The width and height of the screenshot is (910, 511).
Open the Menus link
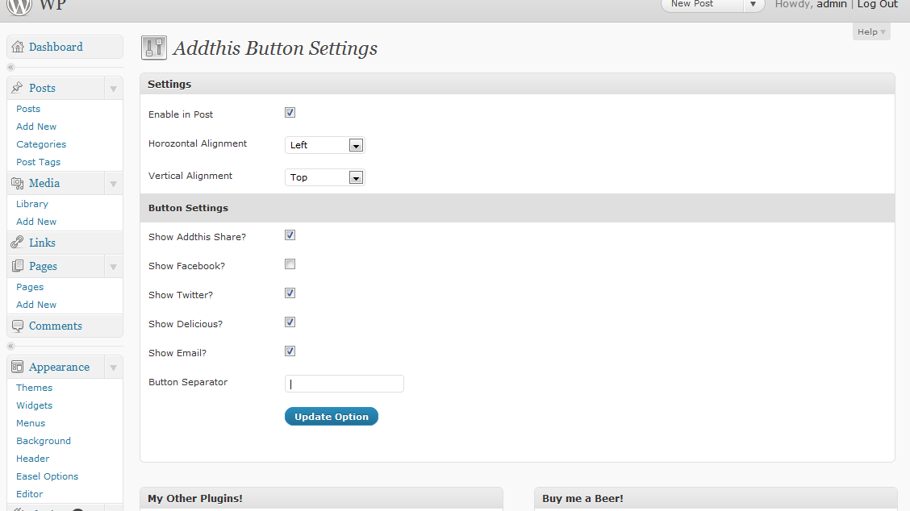(31, 423)
